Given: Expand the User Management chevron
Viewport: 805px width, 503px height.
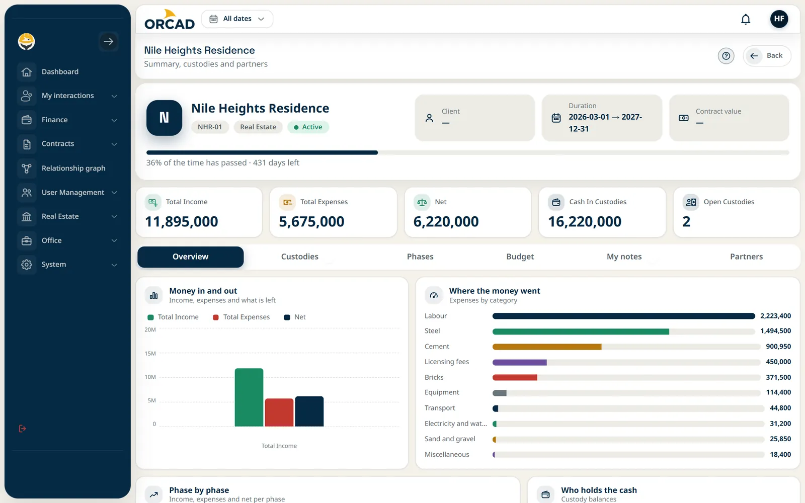Looking at the screenshot, I should point(114,193).
